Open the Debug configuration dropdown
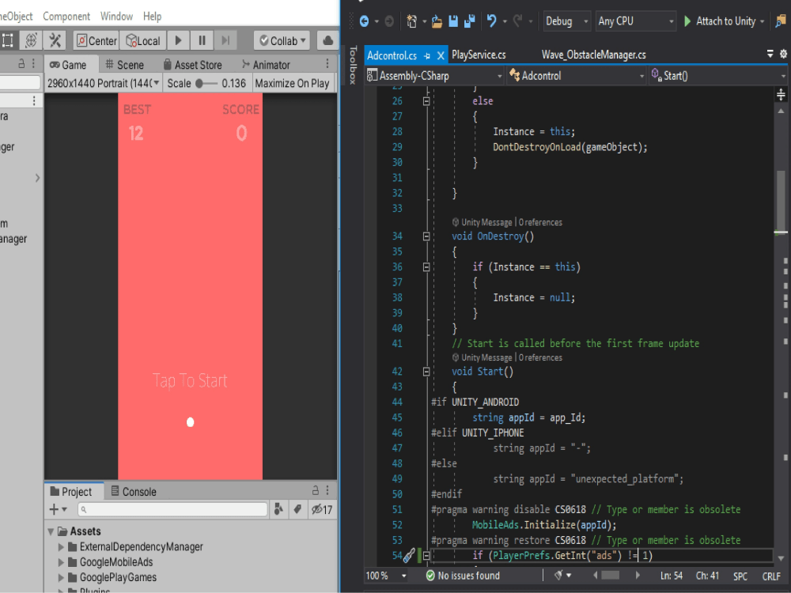The image size is (791, 593). click(566, 21)
